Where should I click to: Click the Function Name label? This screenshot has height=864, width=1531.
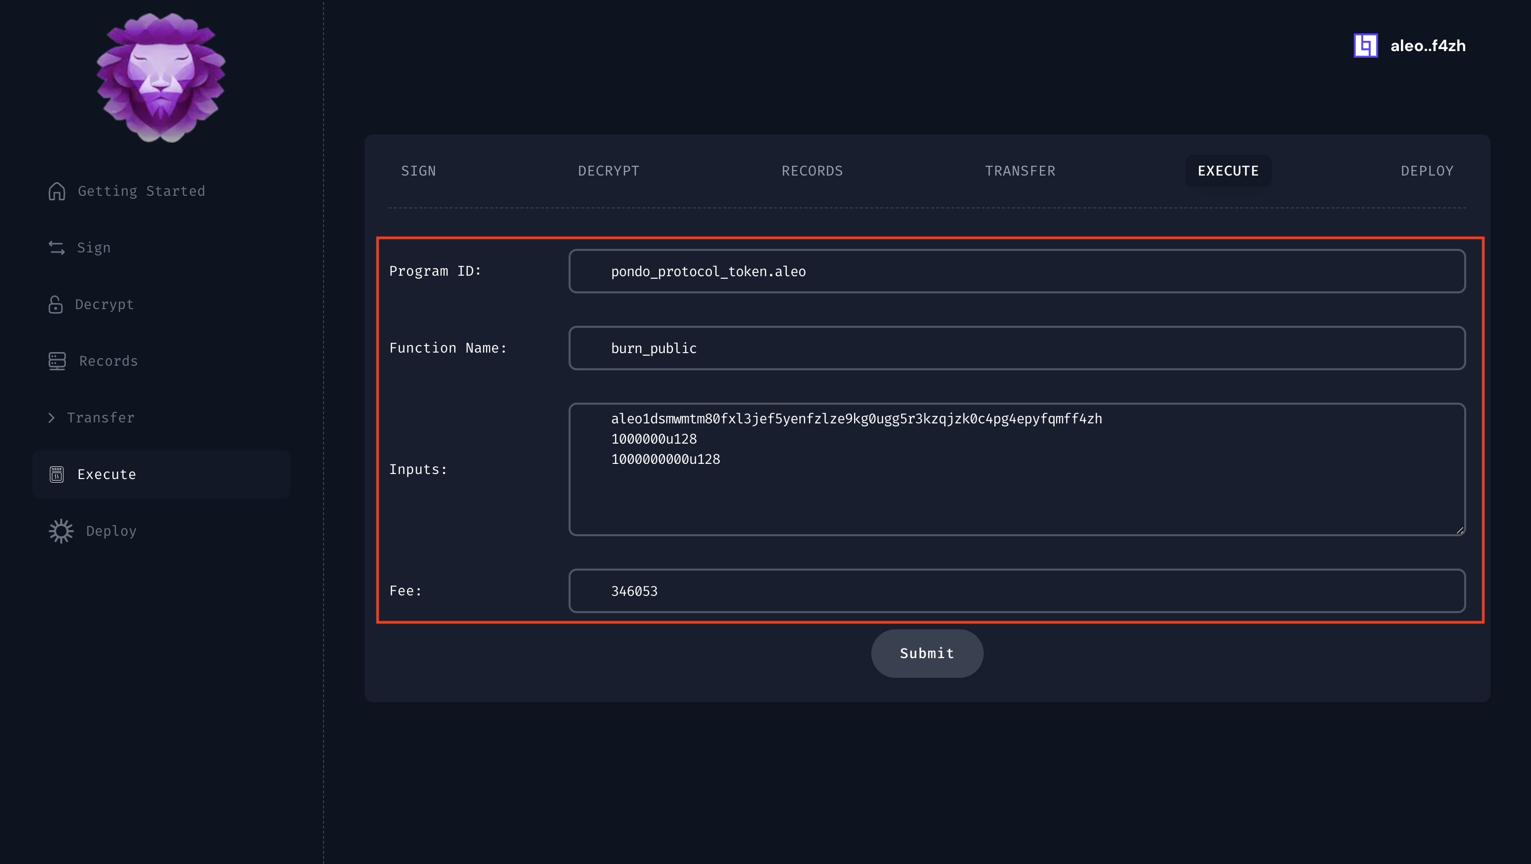(x=448, y=348)
